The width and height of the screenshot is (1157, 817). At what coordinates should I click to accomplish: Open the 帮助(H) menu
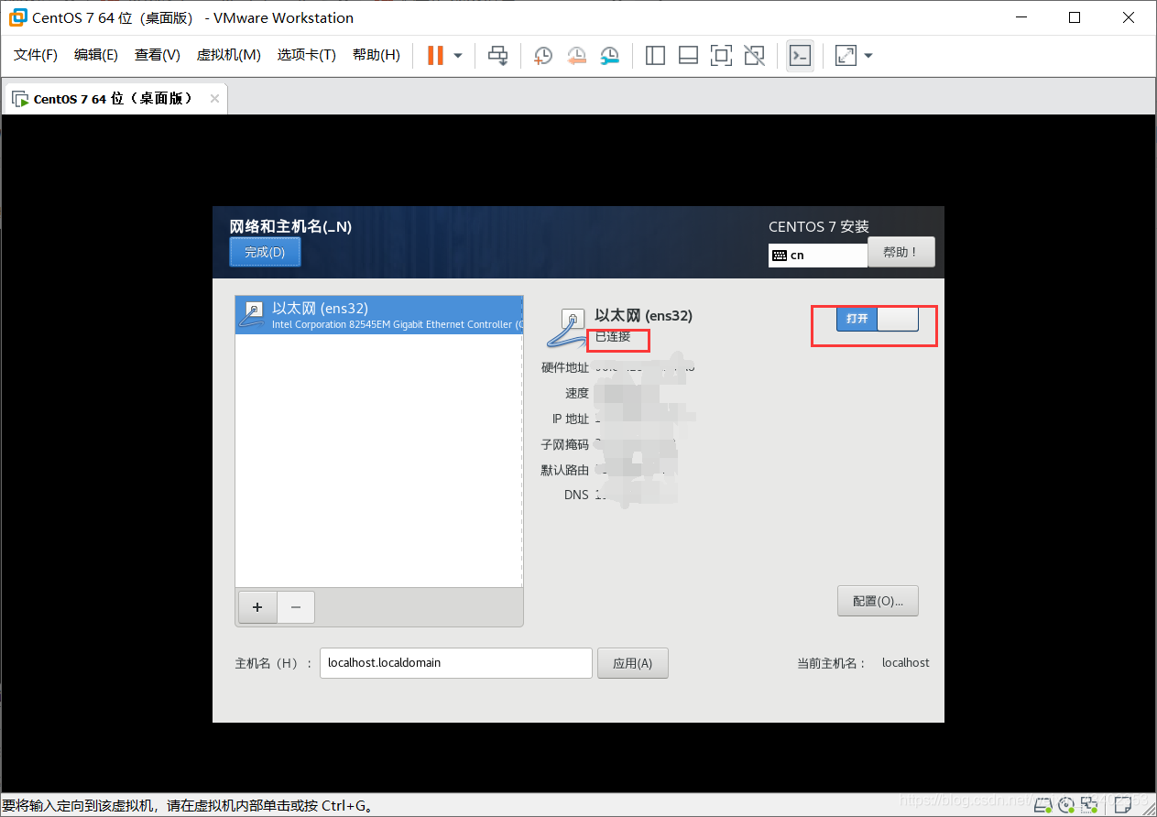tap(377, 55)
